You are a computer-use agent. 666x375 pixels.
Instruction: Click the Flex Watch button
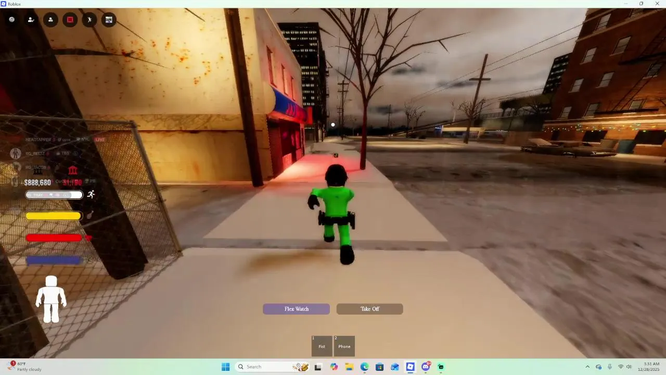point(296,309)
